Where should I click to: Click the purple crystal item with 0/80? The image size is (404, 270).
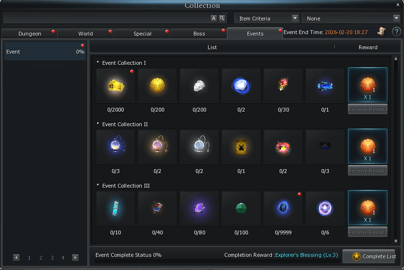coord(199,209)
